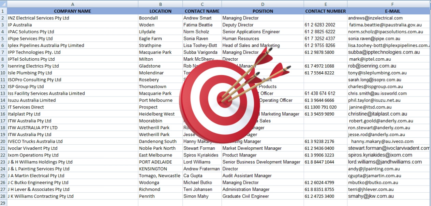Click location cell Strathpine
The width and height of the screenshot is (431, 206).
(x=160, y=45)
